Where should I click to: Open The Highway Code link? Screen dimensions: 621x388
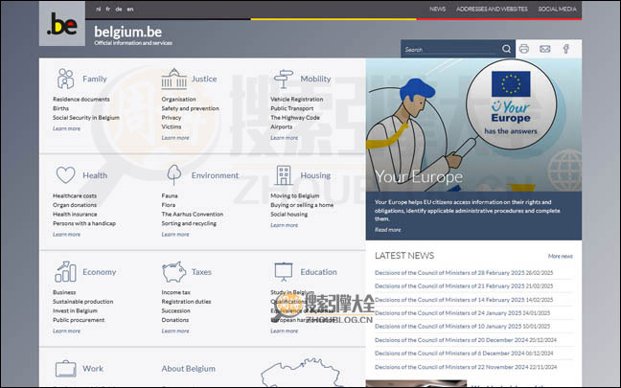pyautogui.click(x=295, y=117)
